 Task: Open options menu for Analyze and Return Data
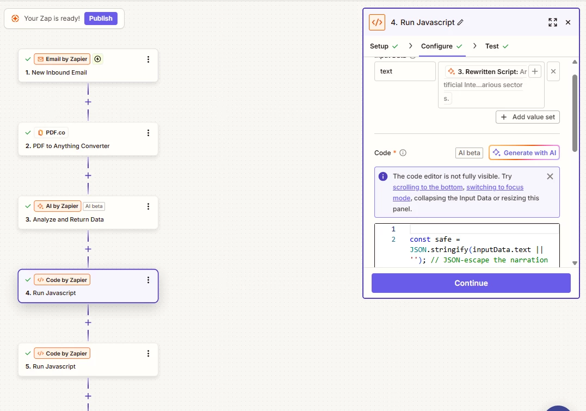click(x=149, y=206)
